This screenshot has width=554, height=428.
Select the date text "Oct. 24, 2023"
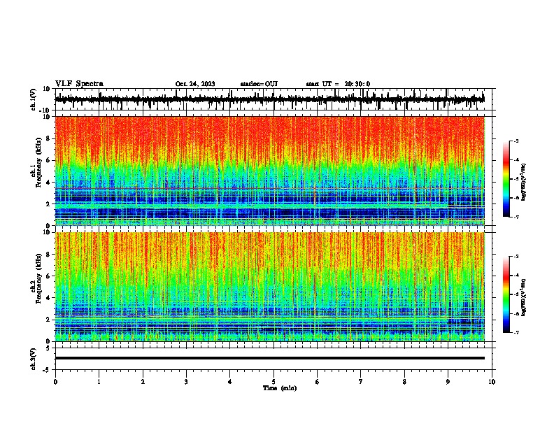coord(195,84)
